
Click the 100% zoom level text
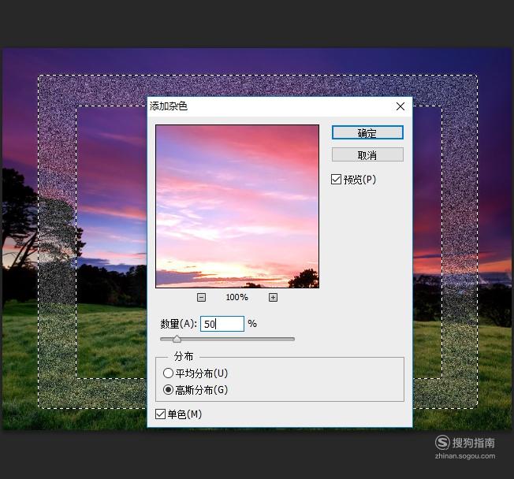[x=237, y=297]
